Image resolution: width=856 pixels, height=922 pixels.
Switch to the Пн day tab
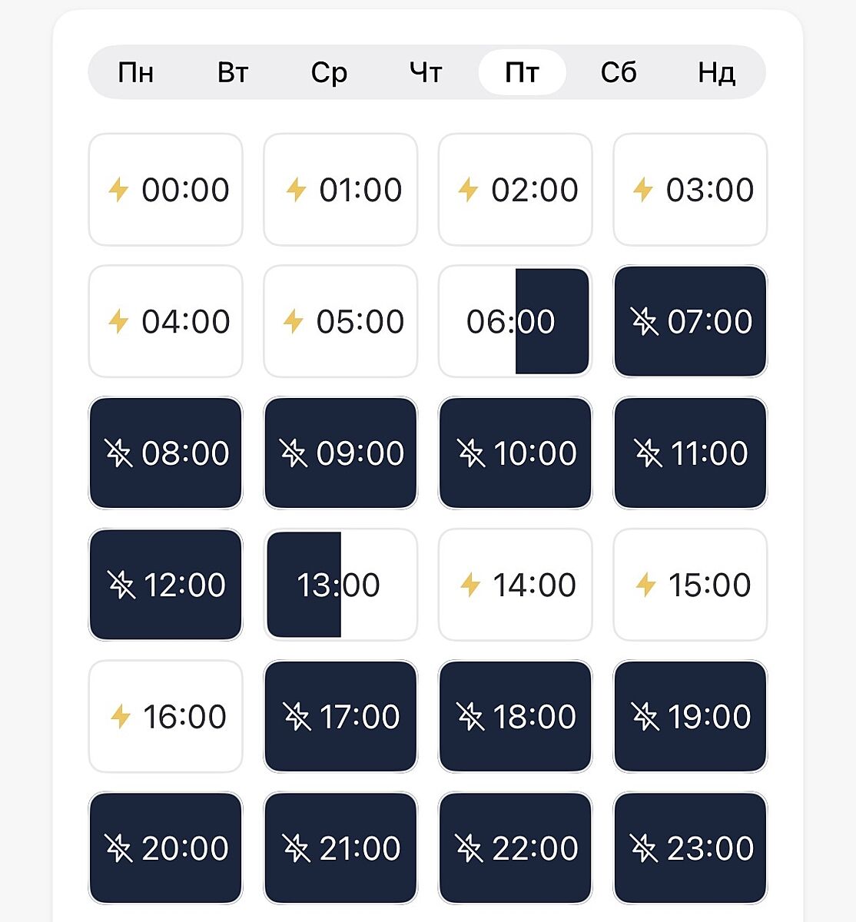[136, 73]
